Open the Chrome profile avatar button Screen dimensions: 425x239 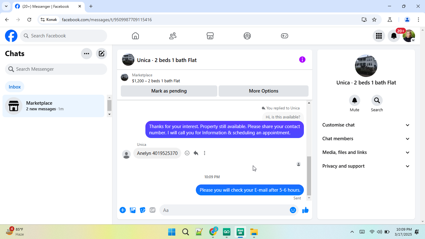[407, 20]
